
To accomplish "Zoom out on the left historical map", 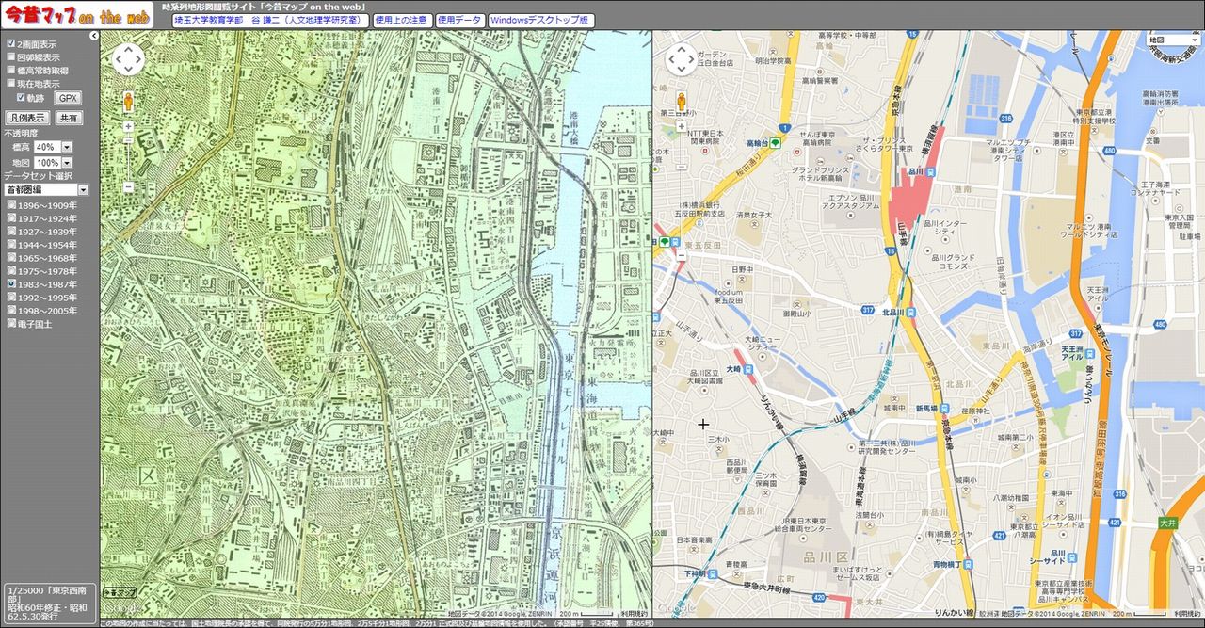I will click(x=128, y=186).
